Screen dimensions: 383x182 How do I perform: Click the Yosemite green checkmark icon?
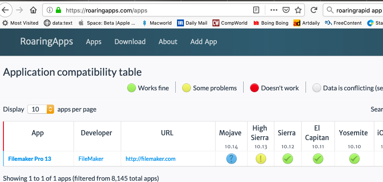(354, 159)
